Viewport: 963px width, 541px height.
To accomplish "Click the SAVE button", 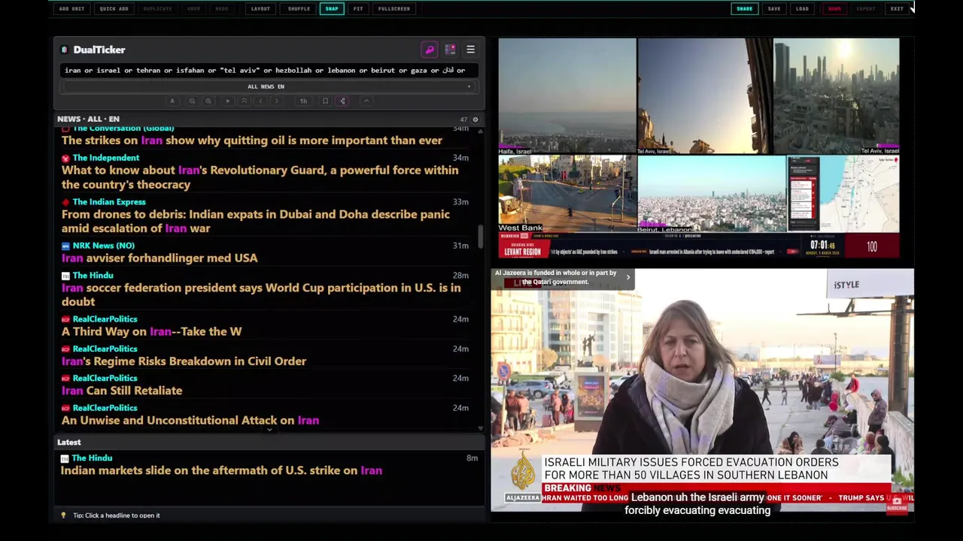I will (774, 9).
